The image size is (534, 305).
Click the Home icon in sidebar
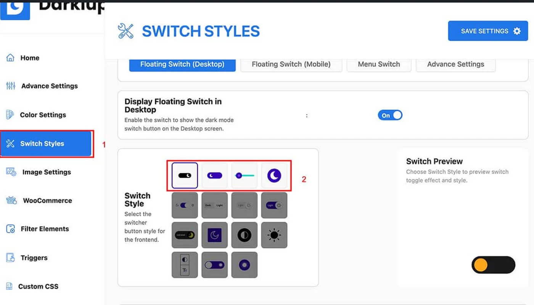[x=10, y=58]
